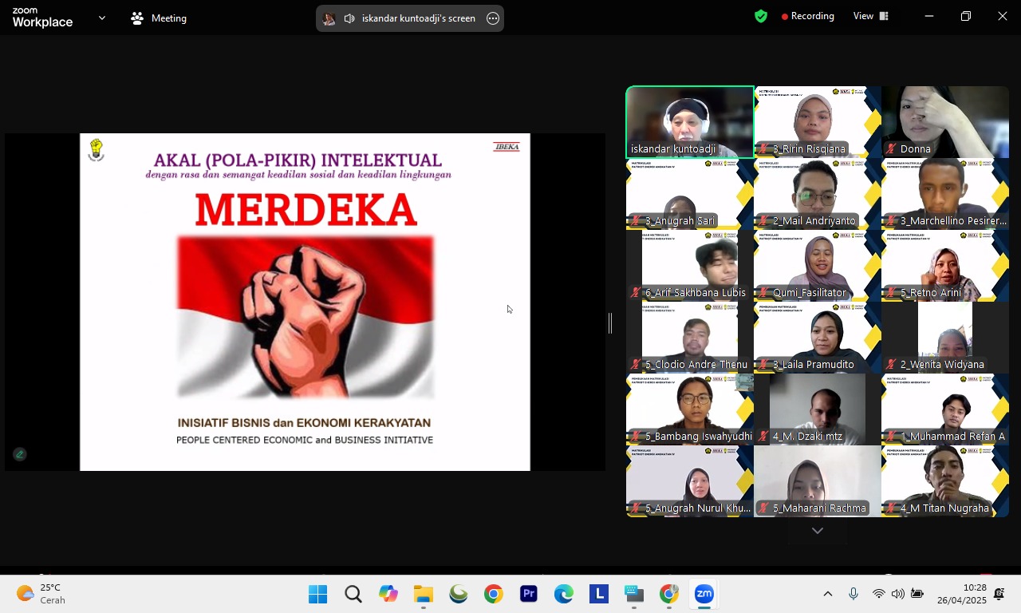The image size is (1021, 613).
Task: Open the Windows Start menu
Action: [317, 595]
